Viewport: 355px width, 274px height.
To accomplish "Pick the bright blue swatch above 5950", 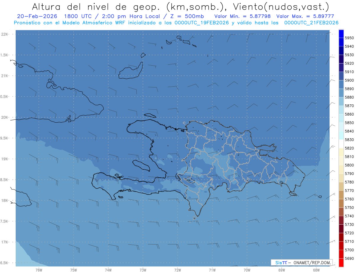I will [x=341, y=34].
